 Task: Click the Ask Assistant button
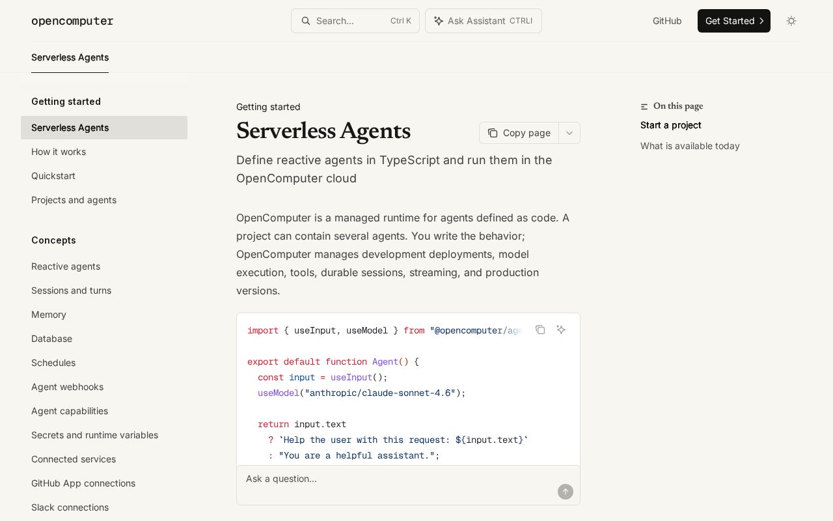[484, 21]
